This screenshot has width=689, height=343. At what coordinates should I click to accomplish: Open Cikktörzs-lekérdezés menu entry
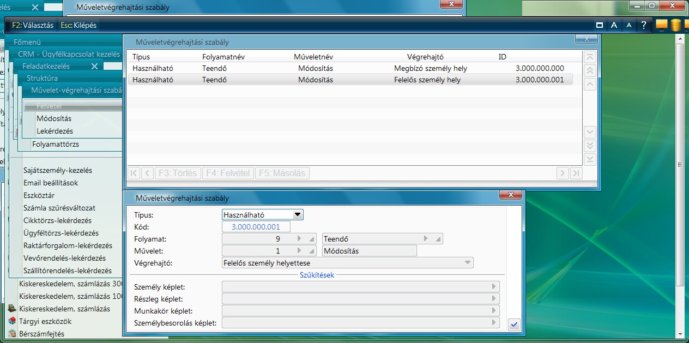pos(57,220)
